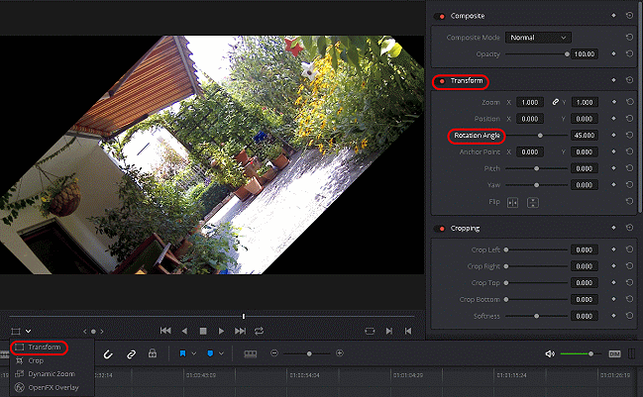Add a keyframe for Rotation Angle

click(614, 135)
